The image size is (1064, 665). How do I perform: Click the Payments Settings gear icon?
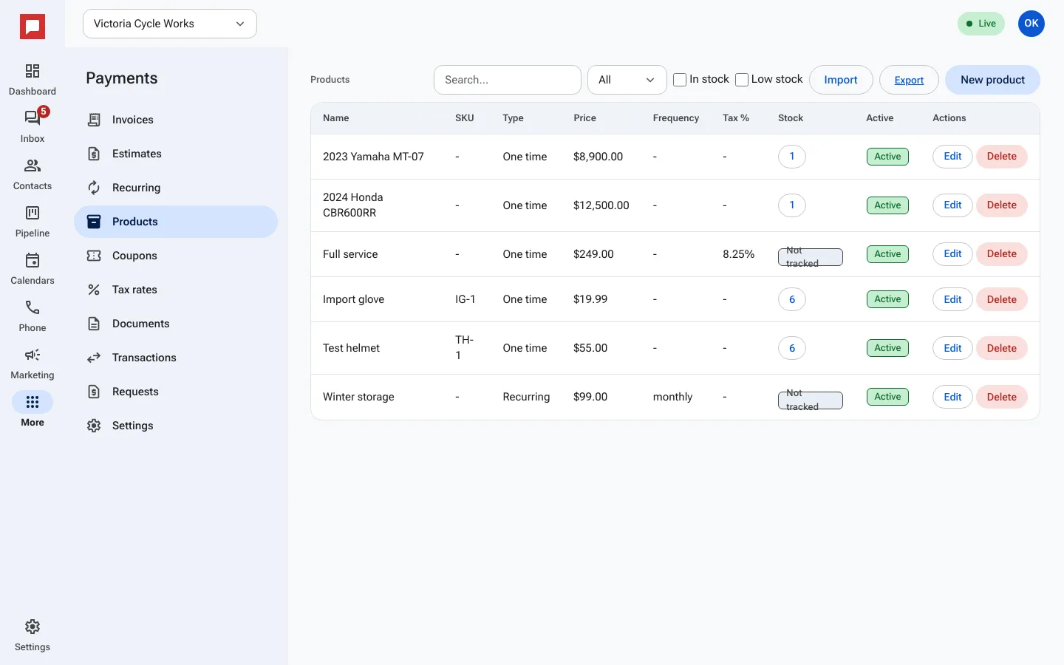94,426
